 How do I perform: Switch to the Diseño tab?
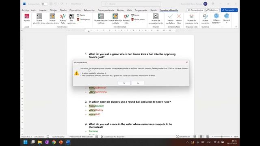click(63, 10)
